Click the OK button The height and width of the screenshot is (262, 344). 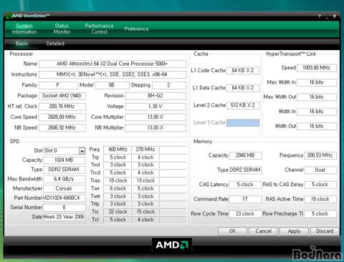(x=232, y=231)
